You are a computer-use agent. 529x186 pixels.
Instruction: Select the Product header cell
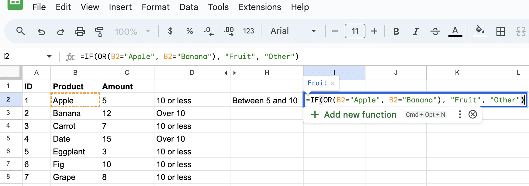[75, 87]
